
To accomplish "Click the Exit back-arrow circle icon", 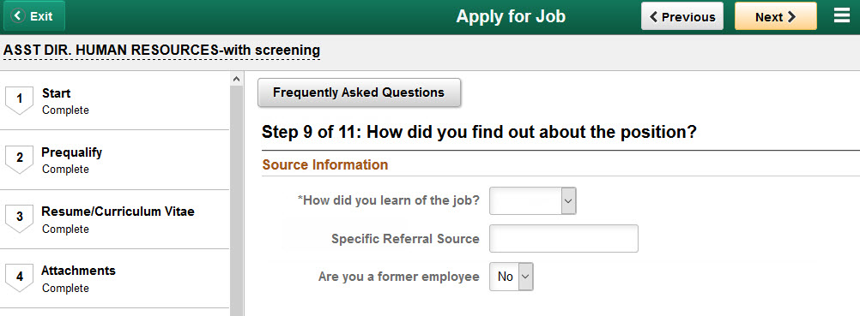I will coord(19,16).
